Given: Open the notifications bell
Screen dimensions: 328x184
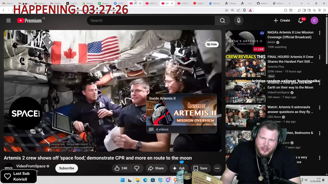Looking at the screenshot, I should [x=301, y=20].
